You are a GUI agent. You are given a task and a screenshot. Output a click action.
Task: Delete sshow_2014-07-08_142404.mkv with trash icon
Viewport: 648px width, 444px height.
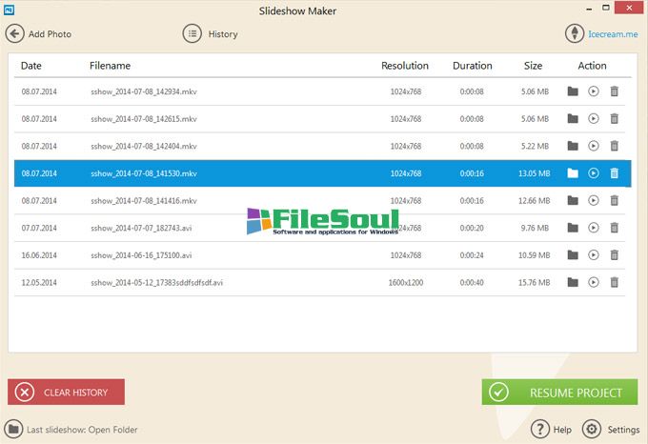(615, 147)
